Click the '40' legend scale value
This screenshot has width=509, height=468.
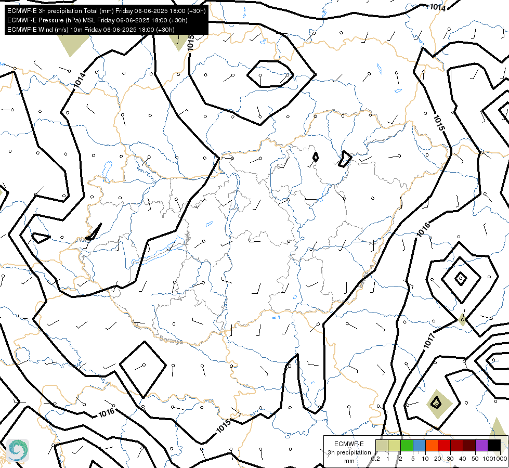pyautogui.click(x=463, y=459)
